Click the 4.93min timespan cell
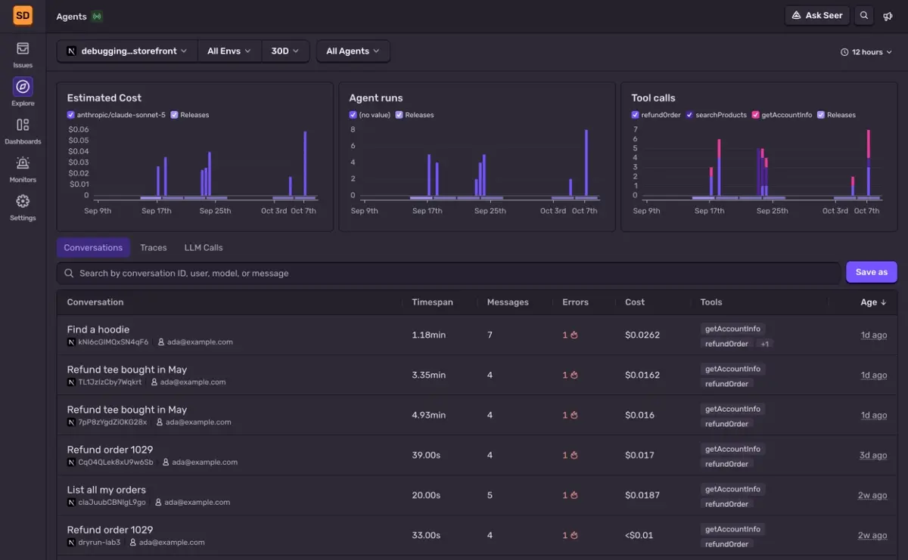 pyautogui.click(x=429, y=415)
